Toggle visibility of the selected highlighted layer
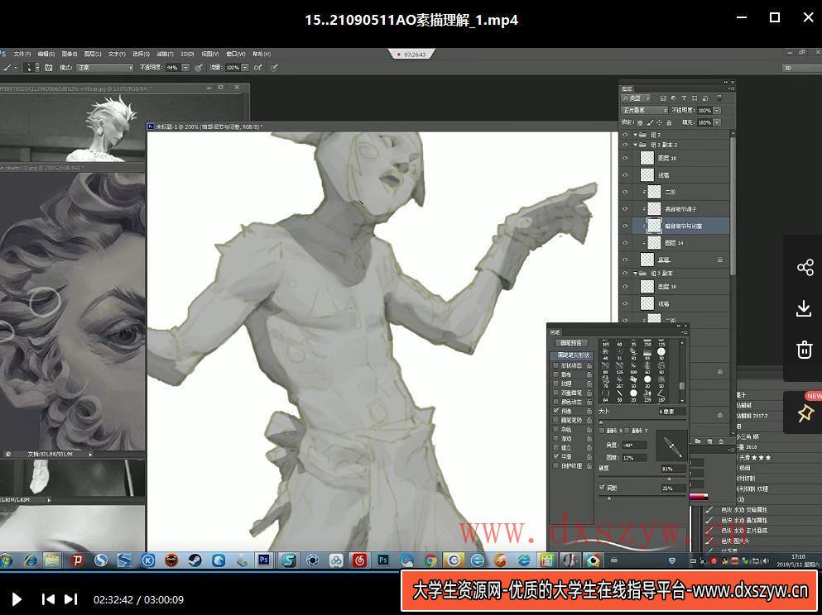Viewport: 822px width, 615px height. pos(625,226)
